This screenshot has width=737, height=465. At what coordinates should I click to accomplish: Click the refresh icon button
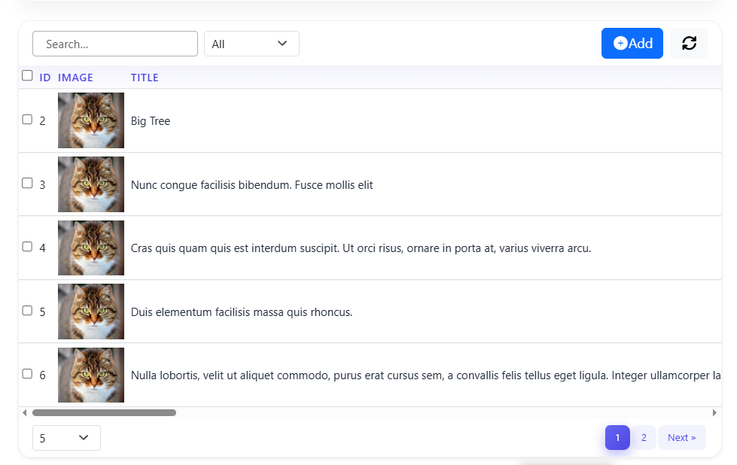coord(689,44)
